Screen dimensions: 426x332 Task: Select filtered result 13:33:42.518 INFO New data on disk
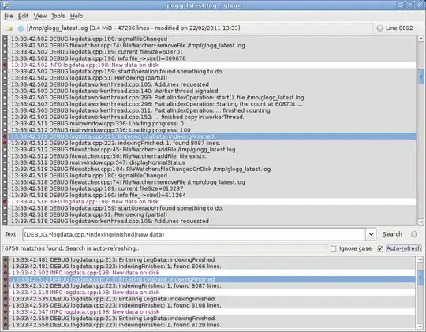tap(211, 293)
